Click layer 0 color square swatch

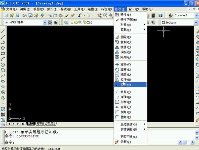[x=88, y=23]
